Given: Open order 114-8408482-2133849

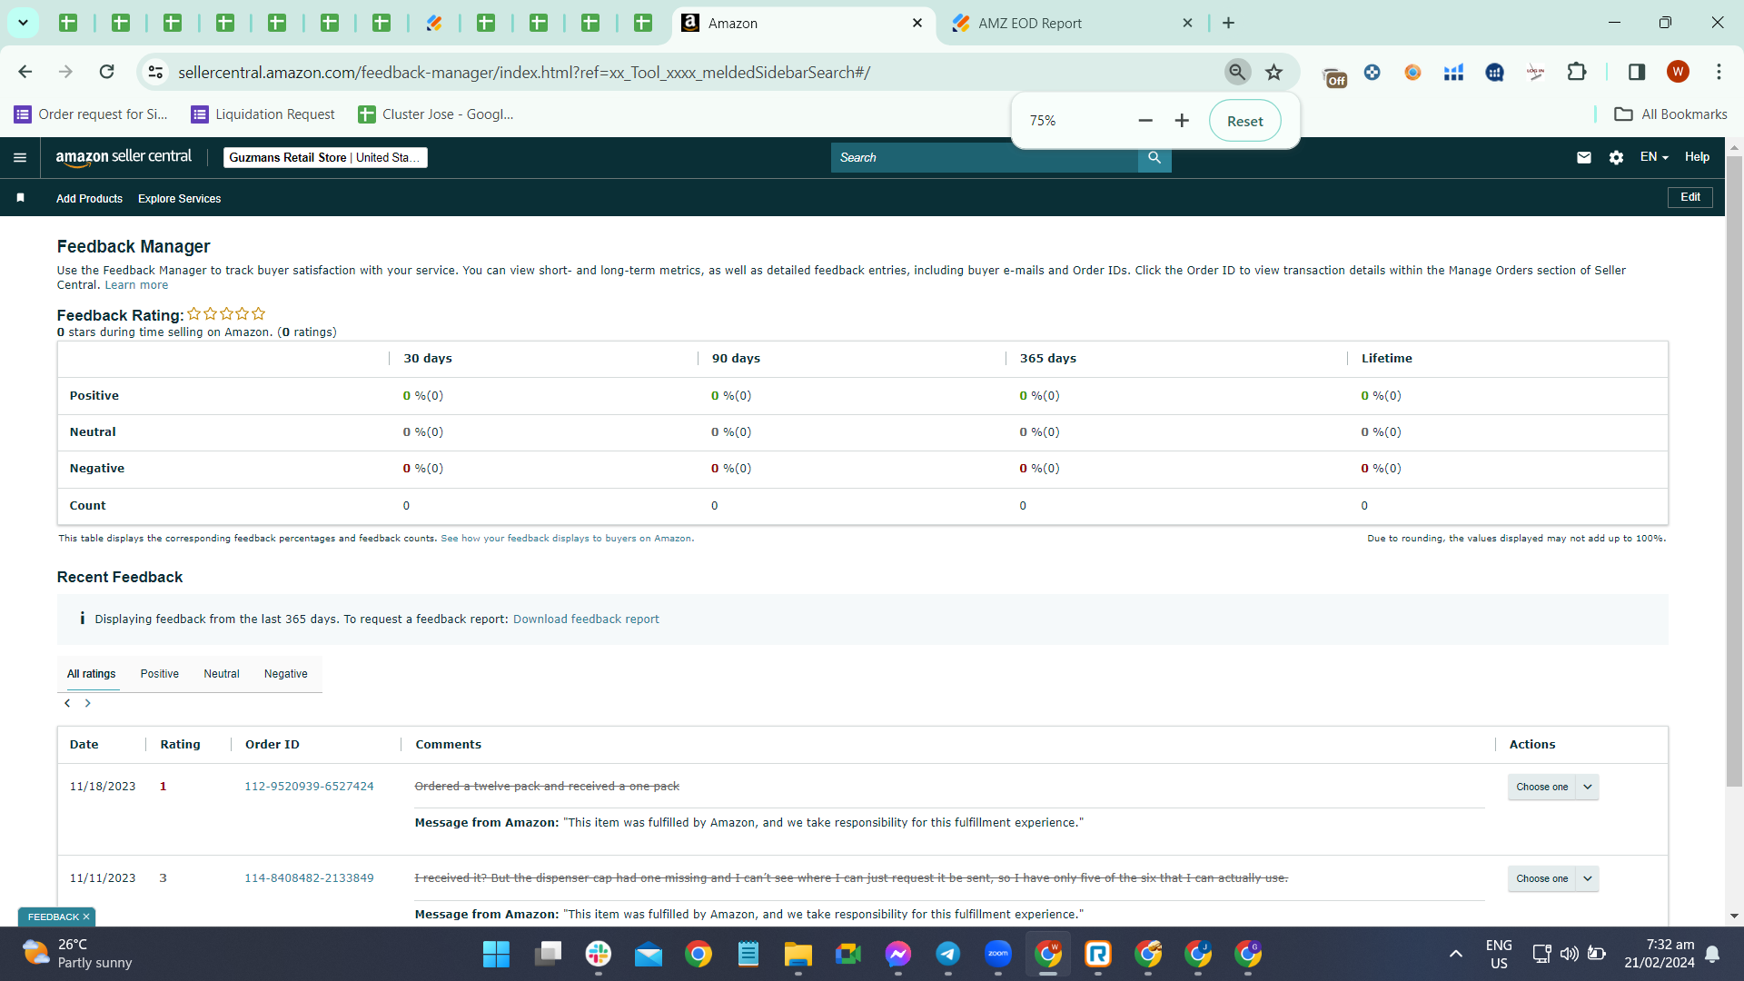Looking at the screenshot, I should [309, 878].
